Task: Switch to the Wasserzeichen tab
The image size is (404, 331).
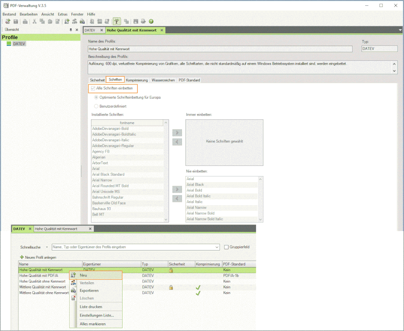Action: (163, 80)
